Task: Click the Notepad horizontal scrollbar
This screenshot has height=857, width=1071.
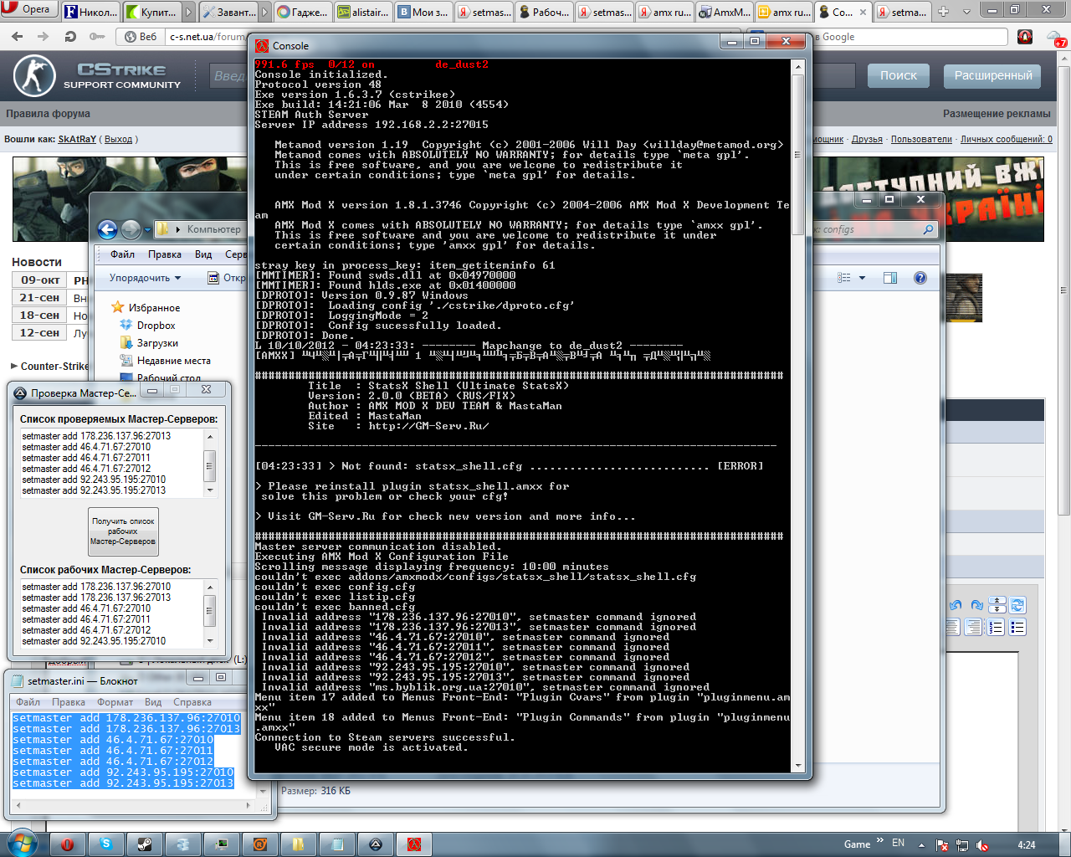Action: click(x=132, y=805)
